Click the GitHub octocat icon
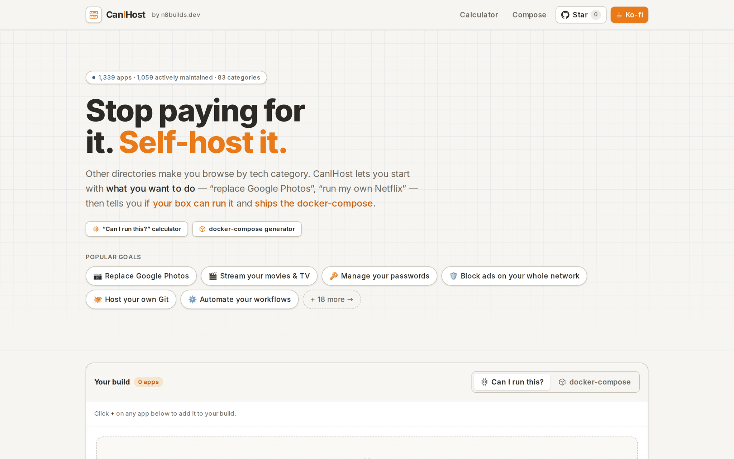 coord(565,15)
